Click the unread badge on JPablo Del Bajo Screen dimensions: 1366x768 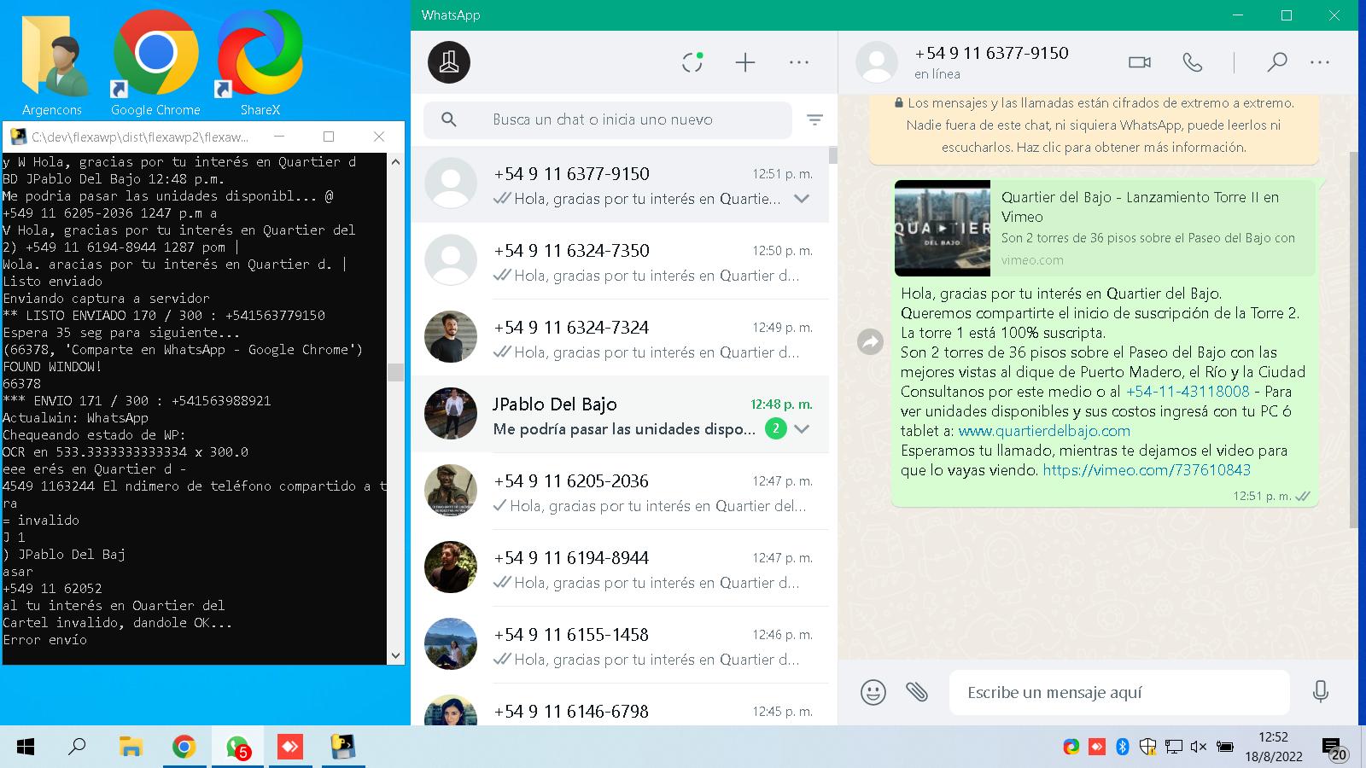[x=775, y=429]
